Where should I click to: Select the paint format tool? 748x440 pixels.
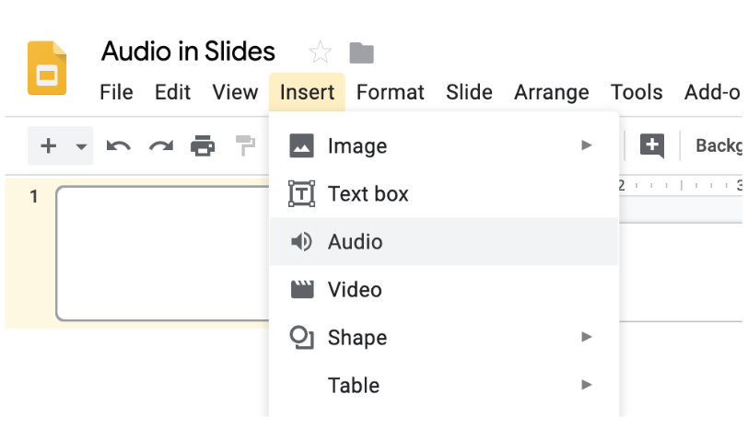245,145
